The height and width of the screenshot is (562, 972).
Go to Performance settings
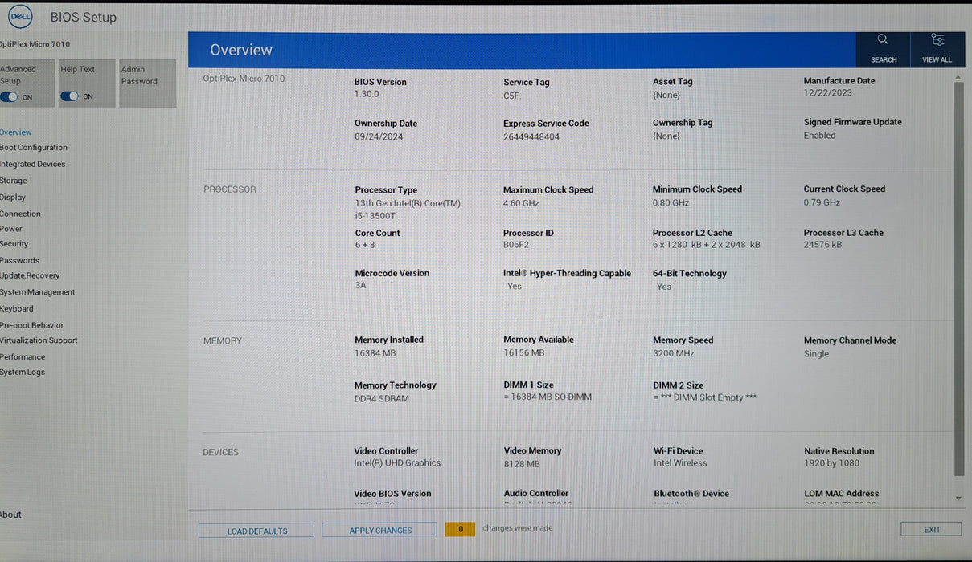point(23,357)
